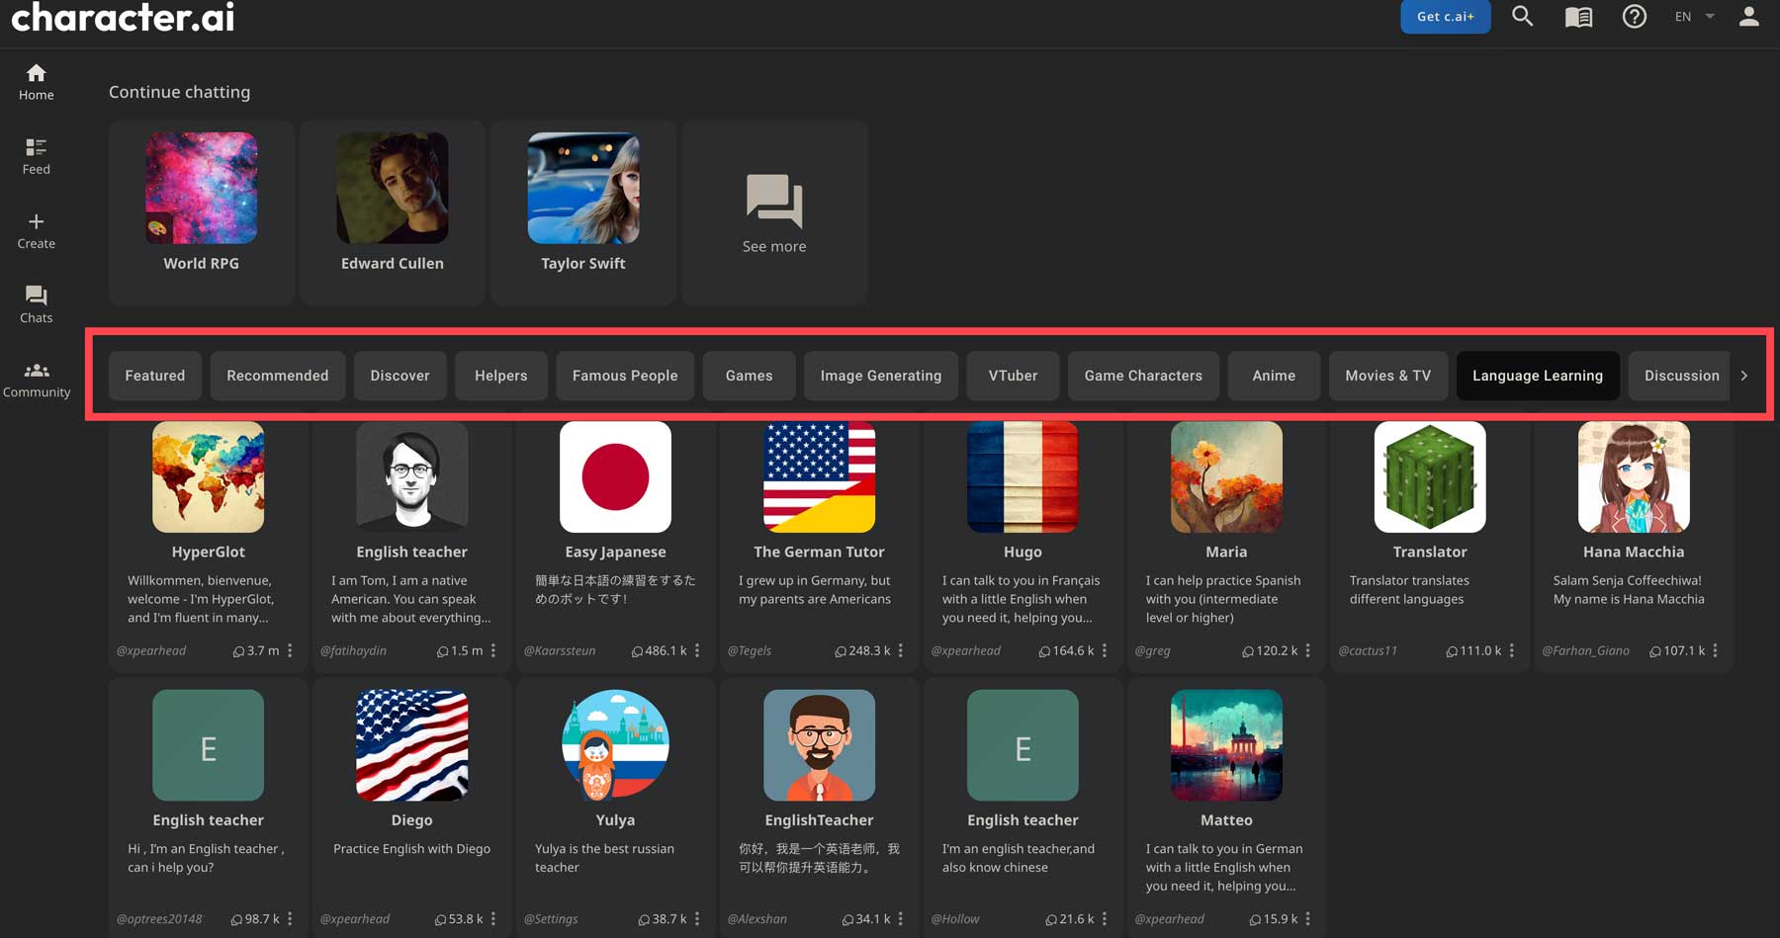Image resolution: width=1780 pixels, height=938 pixels.
Task: Open the Taylor Swift chat thumbnail
Action: pyautogui.click(x=582, y=188)
